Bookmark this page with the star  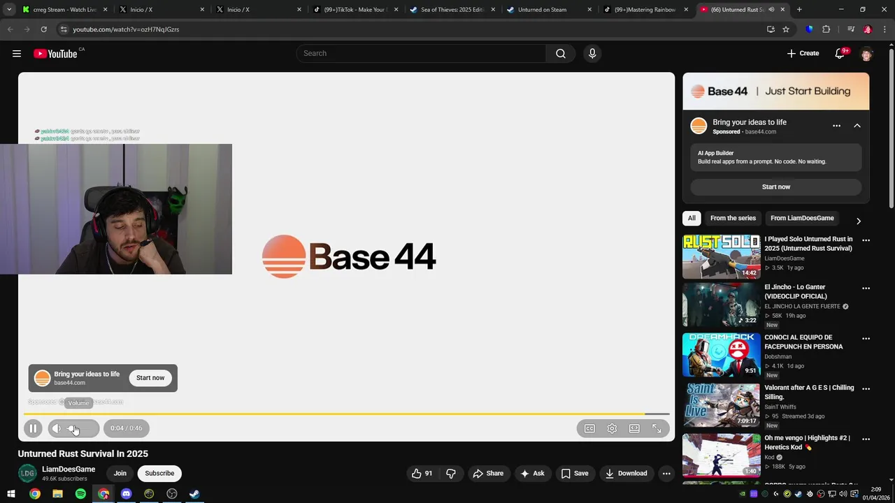786,29
